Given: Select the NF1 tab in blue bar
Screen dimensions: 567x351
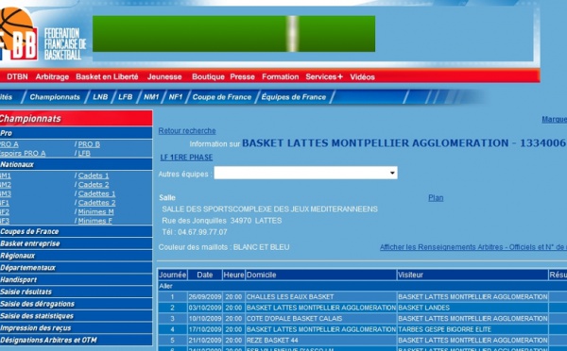Looking at the screenshot, I should coord(176,97).
